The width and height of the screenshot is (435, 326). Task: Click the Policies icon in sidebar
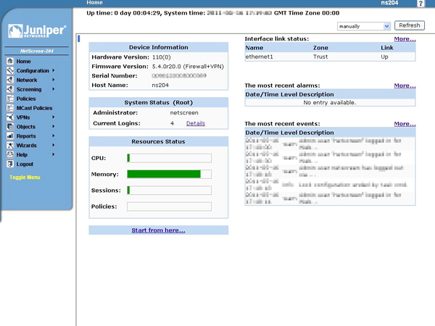coord(10,99)
